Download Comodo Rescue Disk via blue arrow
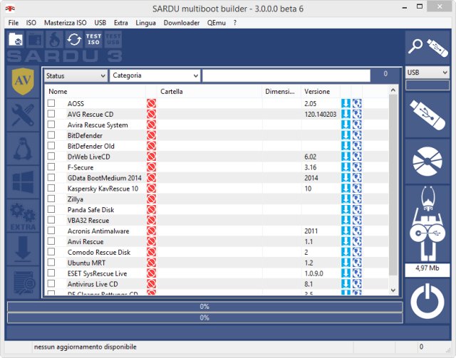Screen dimensions: 456x358 point(346,252)
